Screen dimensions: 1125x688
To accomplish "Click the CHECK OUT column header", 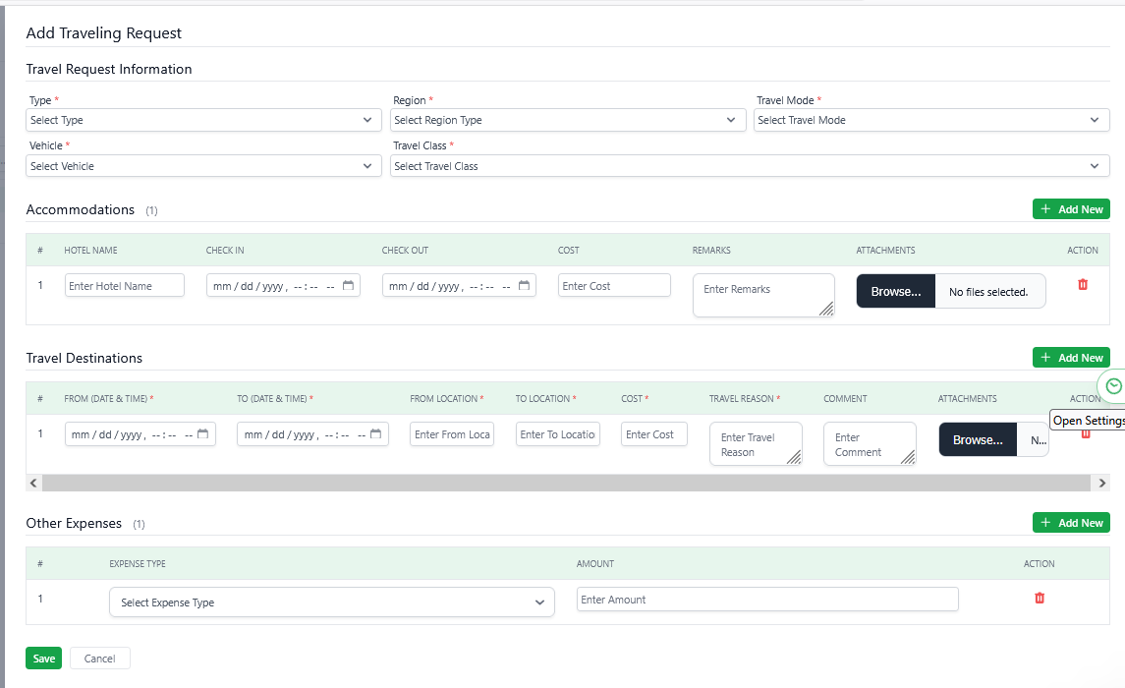I will (x=405, y=251).
